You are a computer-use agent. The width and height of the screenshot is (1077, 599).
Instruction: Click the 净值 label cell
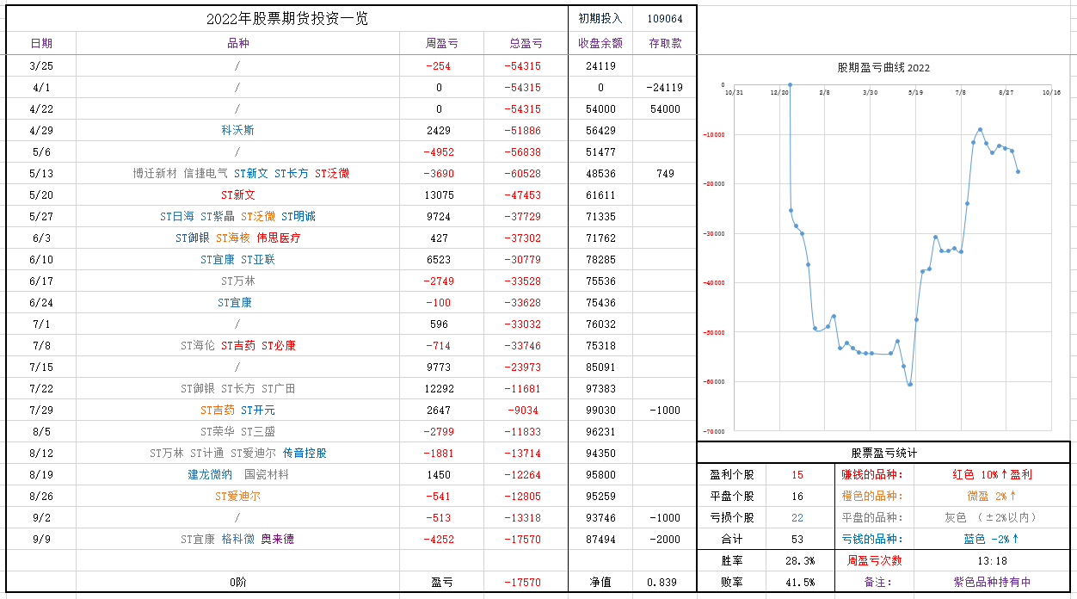(600, 583)
